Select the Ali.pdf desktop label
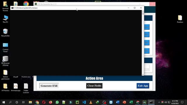This screenshot has width=187, height=105. 15,77
